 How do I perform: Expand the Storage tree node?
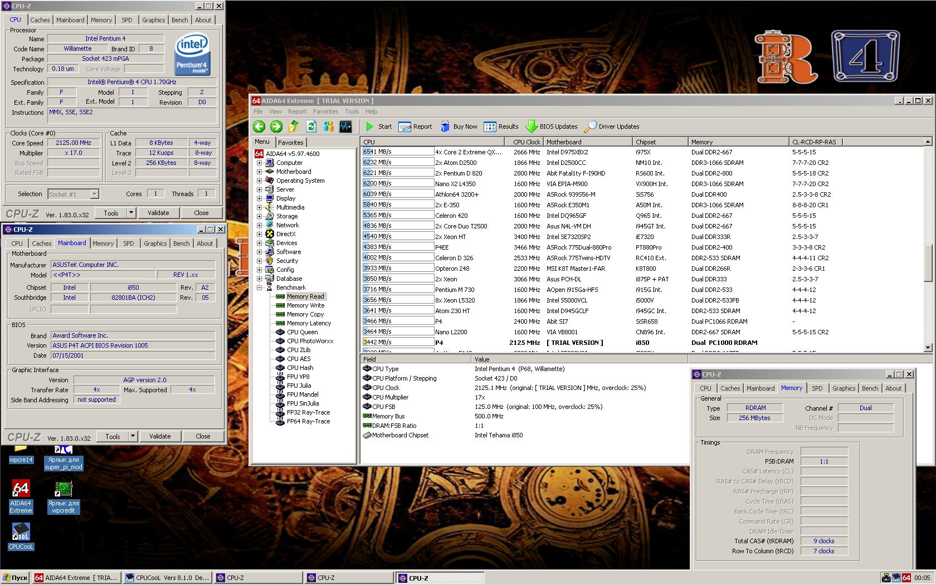(x=259, y=216)
